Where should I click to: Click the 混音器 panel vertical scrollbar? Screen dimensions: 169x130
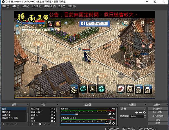[117, 116]
